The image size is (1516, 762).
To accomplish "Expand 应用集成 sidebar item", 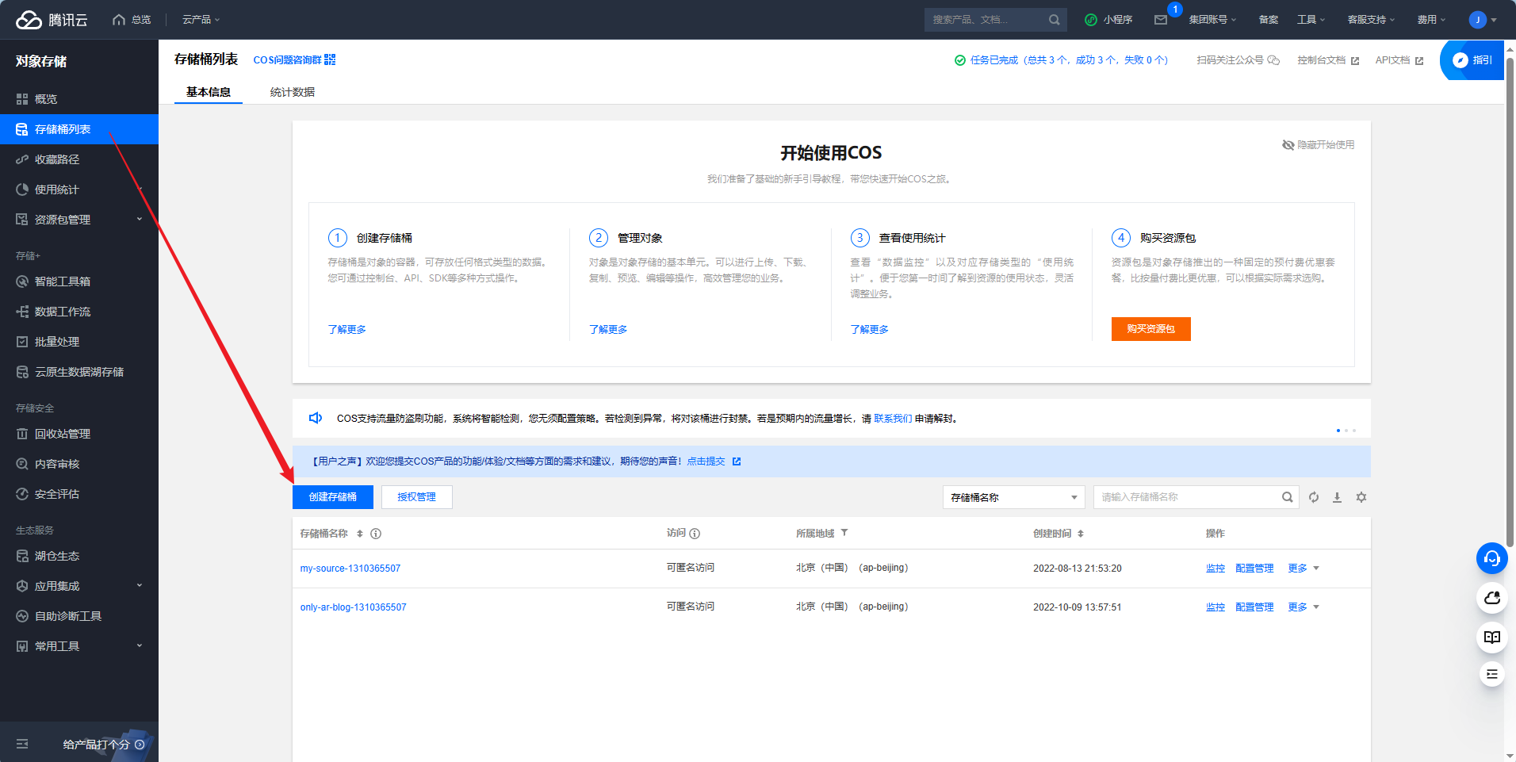I will click(x=79, y=586).
